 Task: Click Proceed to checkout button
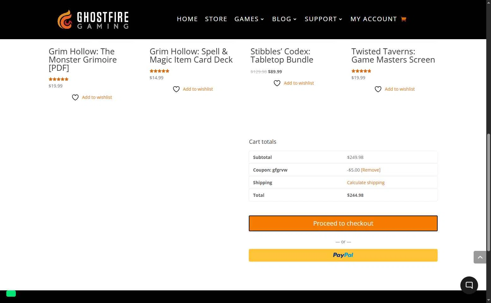(343, 223)
